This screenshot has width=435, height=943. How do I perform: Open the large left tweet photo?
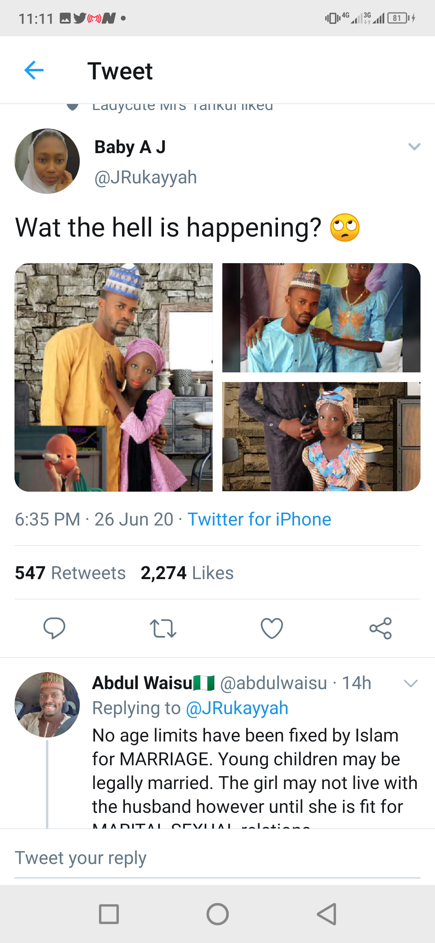point(114,377)
